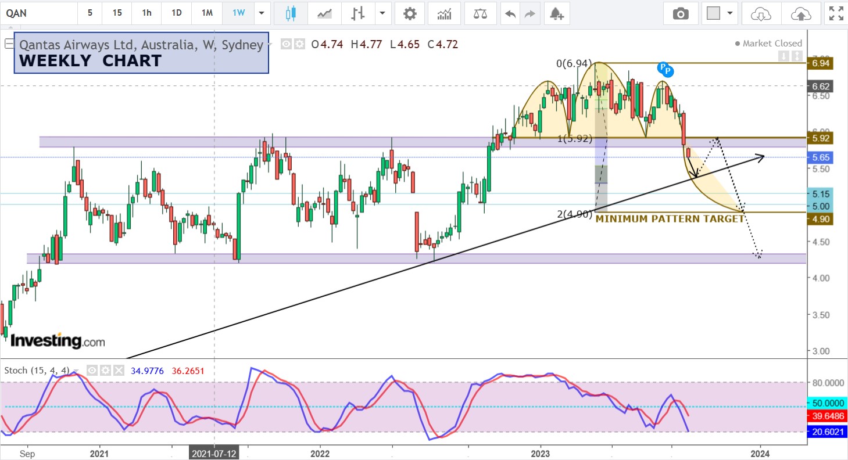Image resolution: width=848 pixels, height=460 pixels.
Task: Redo the chart action
Action: (x=529, y=13)
